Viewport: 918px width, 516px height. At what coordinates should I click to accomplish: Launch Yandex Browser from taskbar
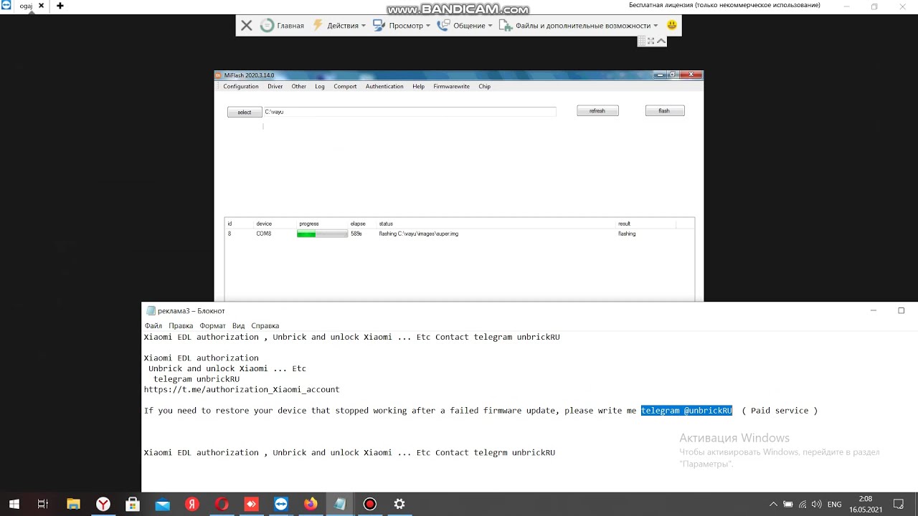103,505
